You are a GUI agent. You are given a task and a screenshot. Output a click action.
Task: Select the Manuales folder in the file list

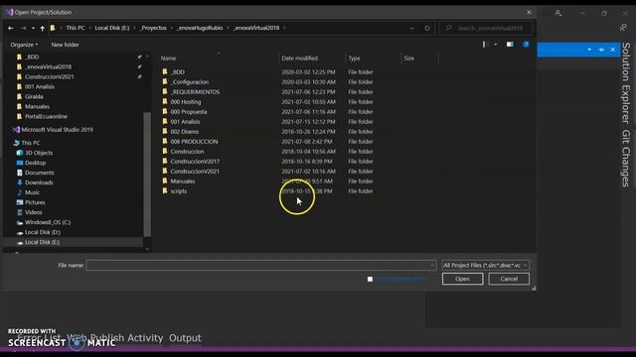click(x=183, y=181)
